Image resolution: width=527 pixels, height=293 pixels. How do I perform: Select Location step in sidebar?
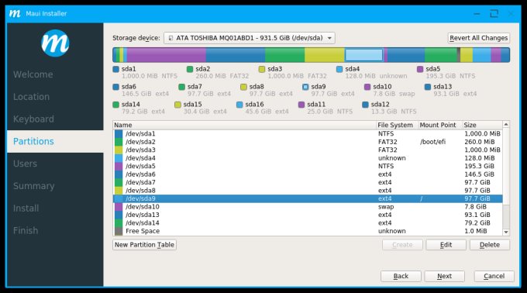[31, 97]
